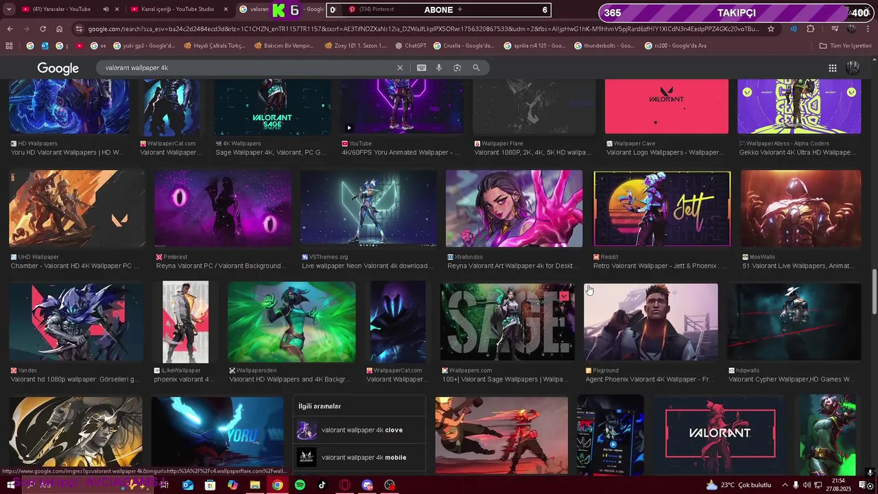Open Outlook from the taskbar
This screenshot has height=494, width=878.
pyautogui.click(x=188, y=485)
